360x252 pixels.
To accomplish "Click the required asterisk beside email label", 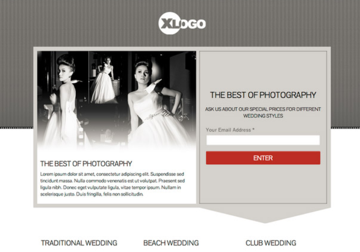I will coord(254,130).
